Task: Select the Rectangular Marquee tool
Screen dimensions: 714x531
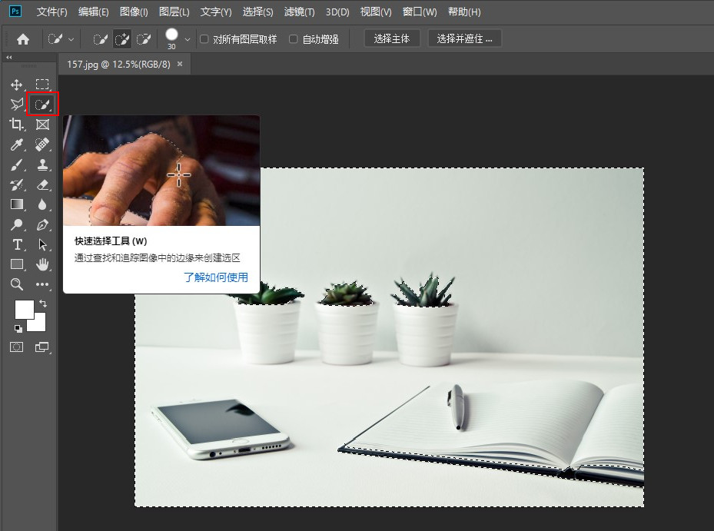Action: [42, 85]
